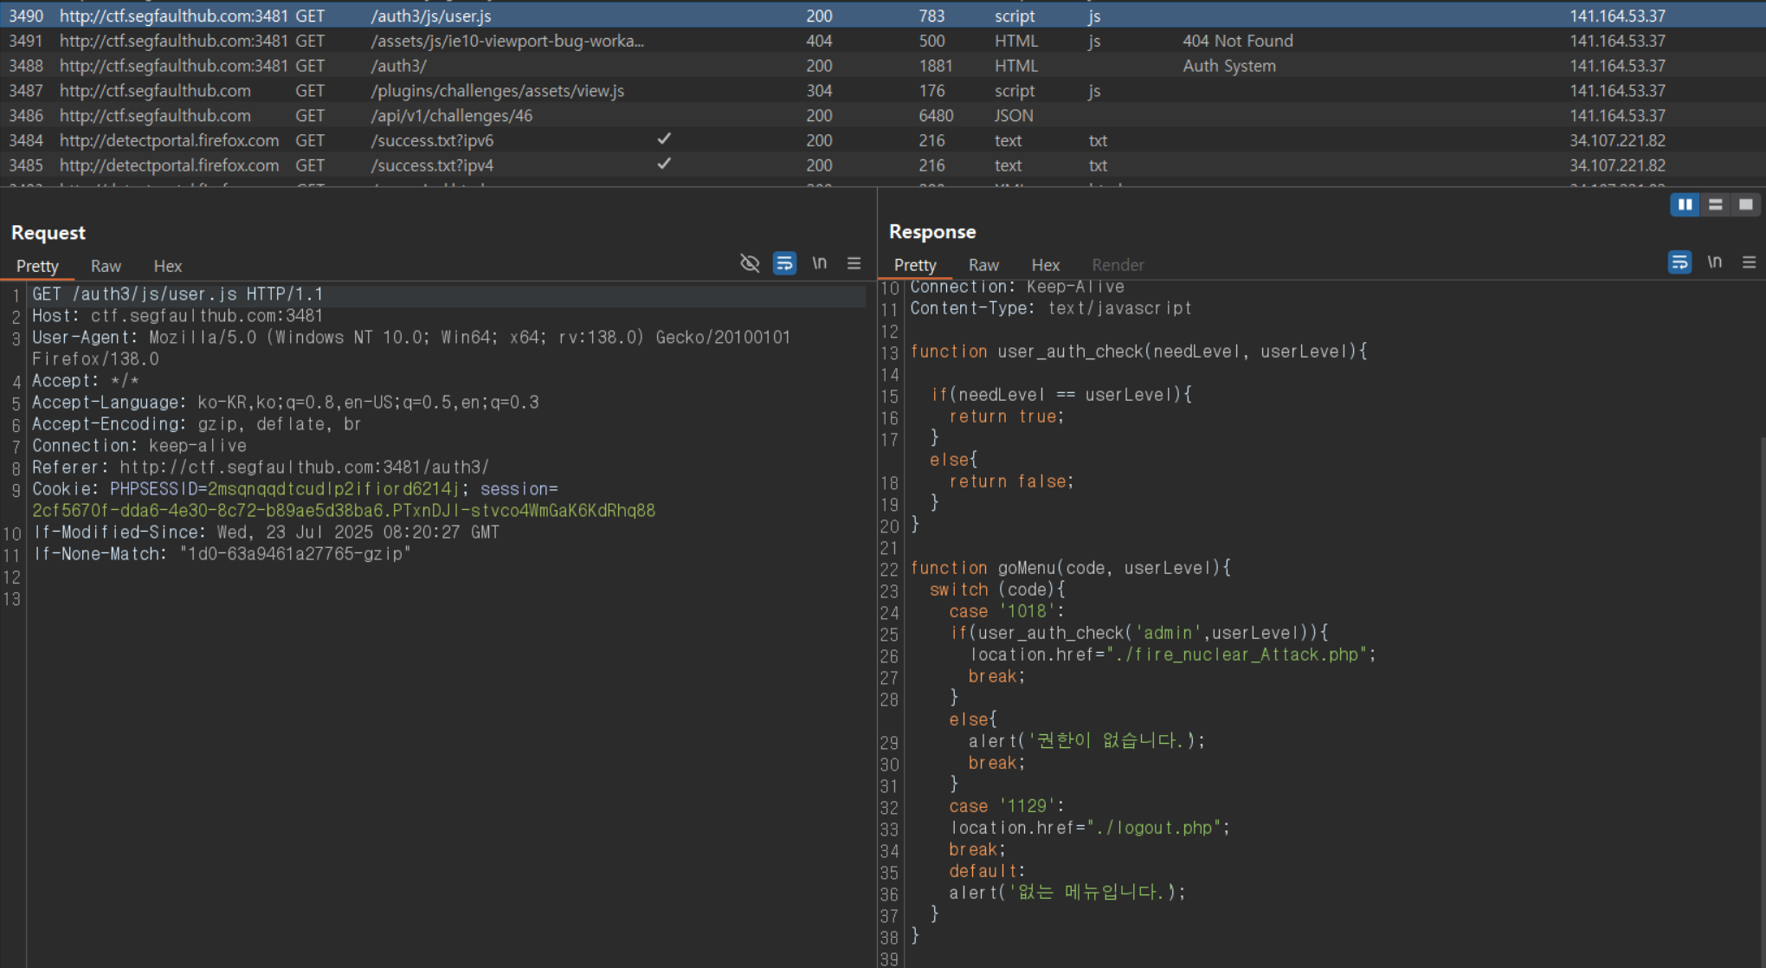The height and width of the screenshot is (968, 1766).
Task: Toggle word wrap in Request panel
Action: [x=784, y=263]
